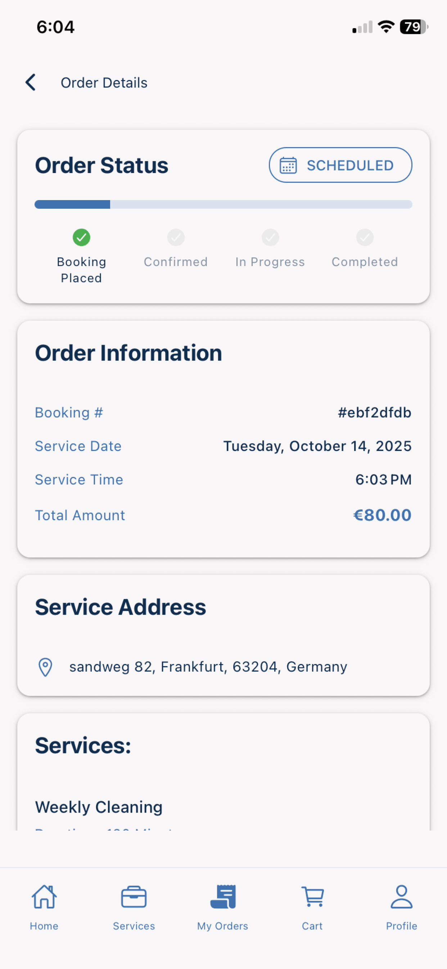Screen dimensions: 447x969
Task: Tap the My Orders receipt icon
Action: 223,897
